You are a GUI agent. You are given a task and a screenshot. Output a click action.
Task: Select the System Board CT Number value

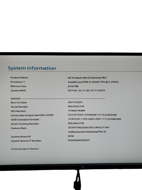pyautogui.click(x=79, y=140)
